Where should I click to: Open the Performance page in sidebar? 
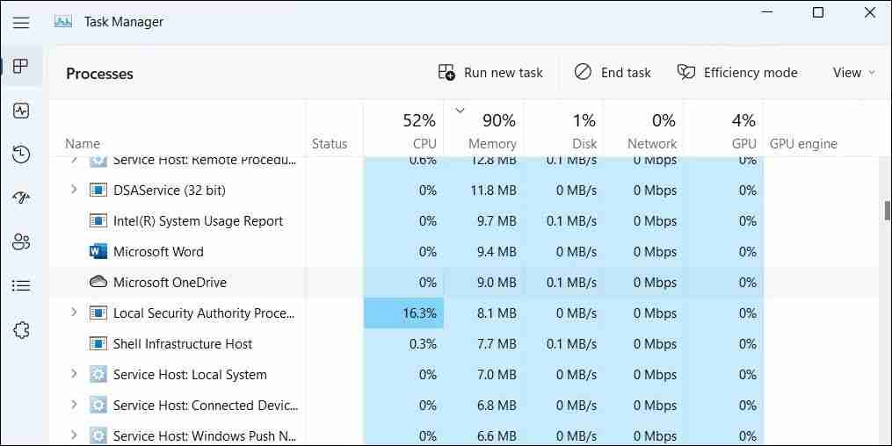pyautogui.click(x=21, y=111)
